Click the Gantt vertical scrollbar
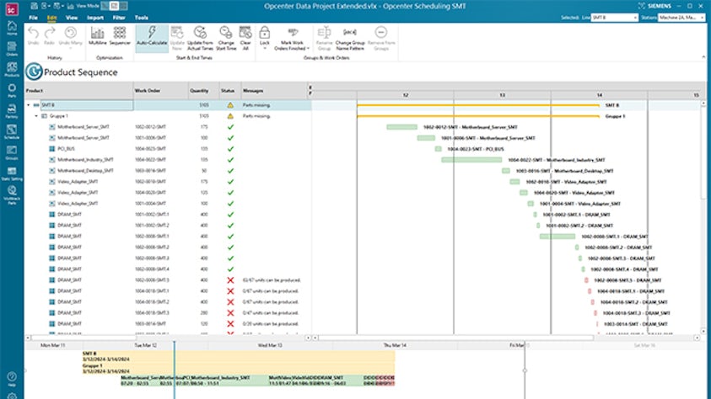This screenshot has height=399, width=711. click(703, 154)
